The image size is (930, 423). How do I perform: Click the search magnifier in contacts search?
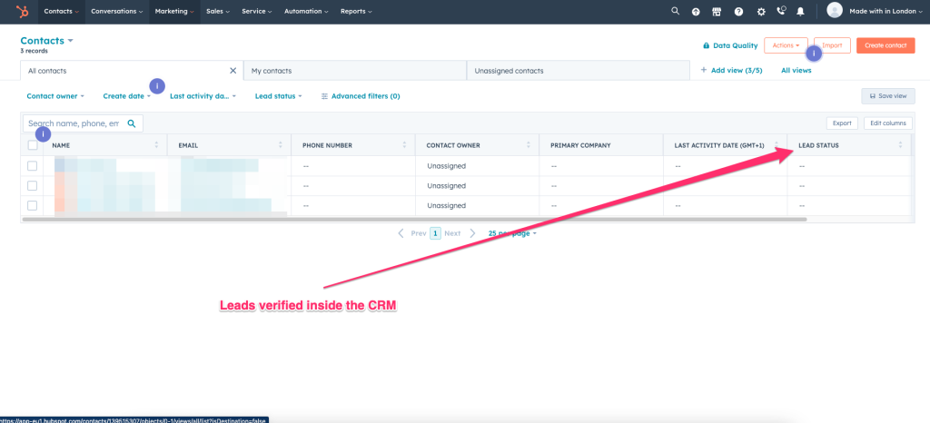click(132, 123)
